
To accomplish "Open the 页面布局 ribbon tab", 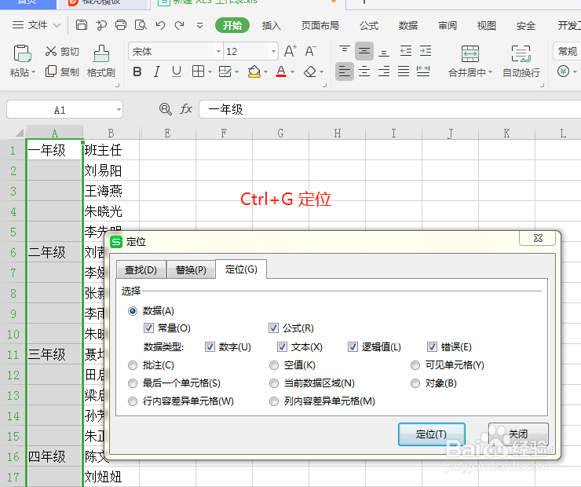I will coord(320,25).
